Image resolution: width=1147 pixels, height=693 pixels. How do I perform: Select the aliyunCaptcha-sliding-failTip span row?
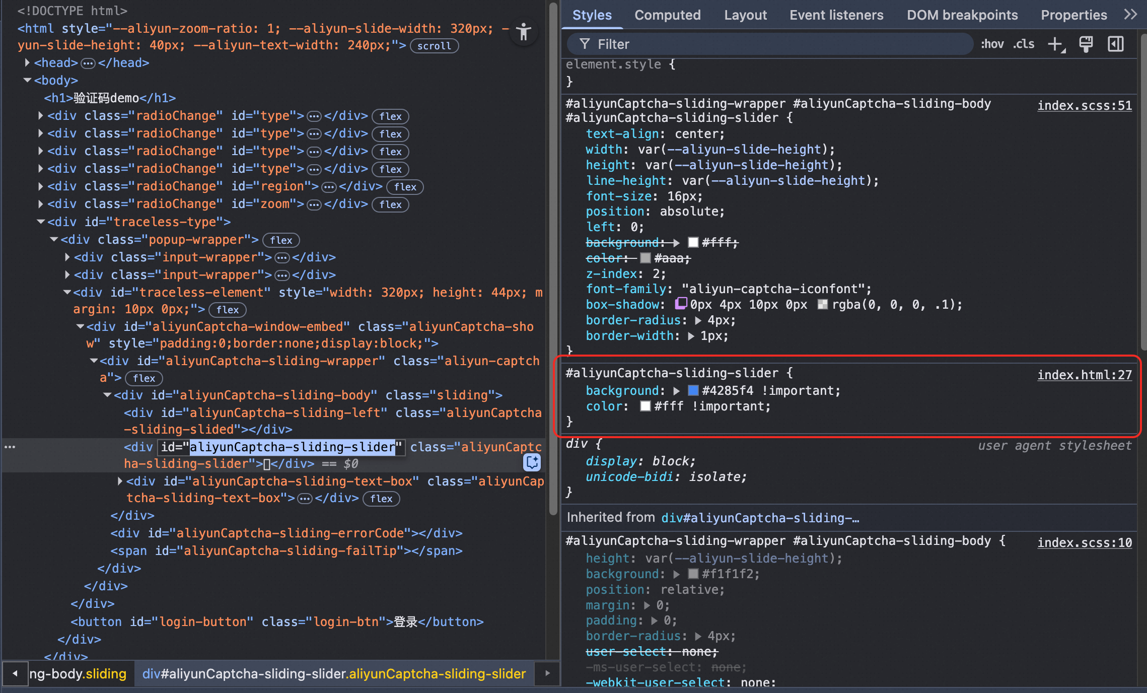pyautogui.click(x=286, y=551)
